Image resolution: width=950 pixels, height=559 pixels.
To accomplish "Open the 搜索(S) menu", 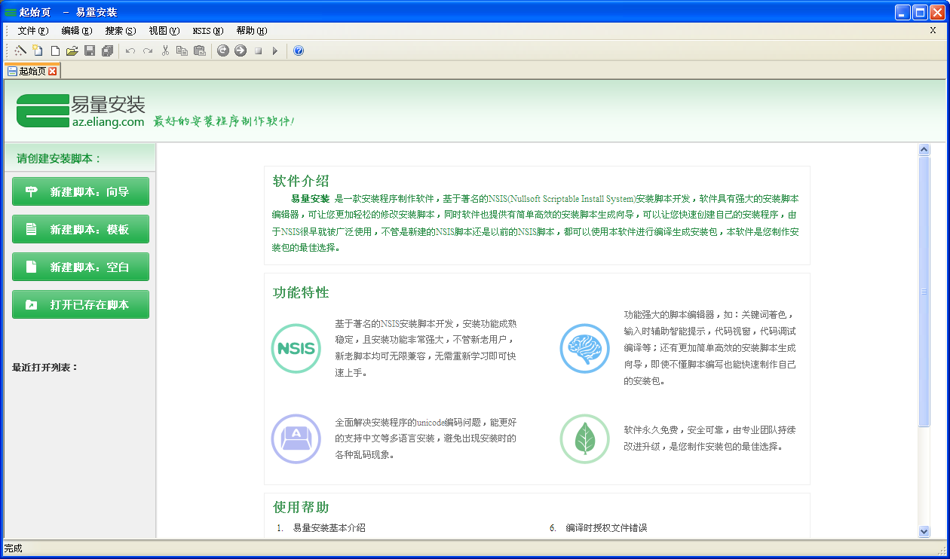I will point(121,31).
